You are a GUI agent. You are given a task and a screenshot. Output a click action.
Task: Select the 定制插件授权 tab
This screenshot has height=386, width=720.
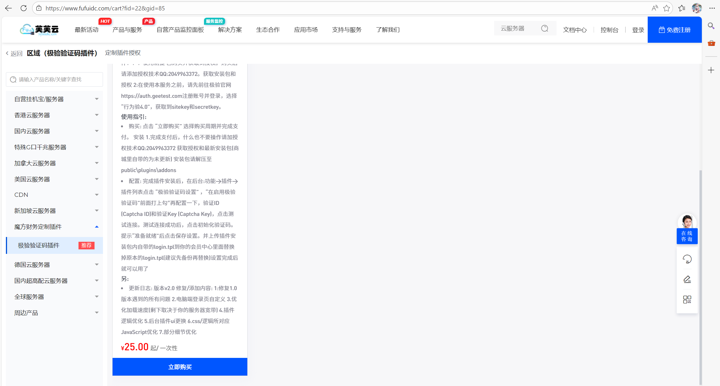coord(123,53)
